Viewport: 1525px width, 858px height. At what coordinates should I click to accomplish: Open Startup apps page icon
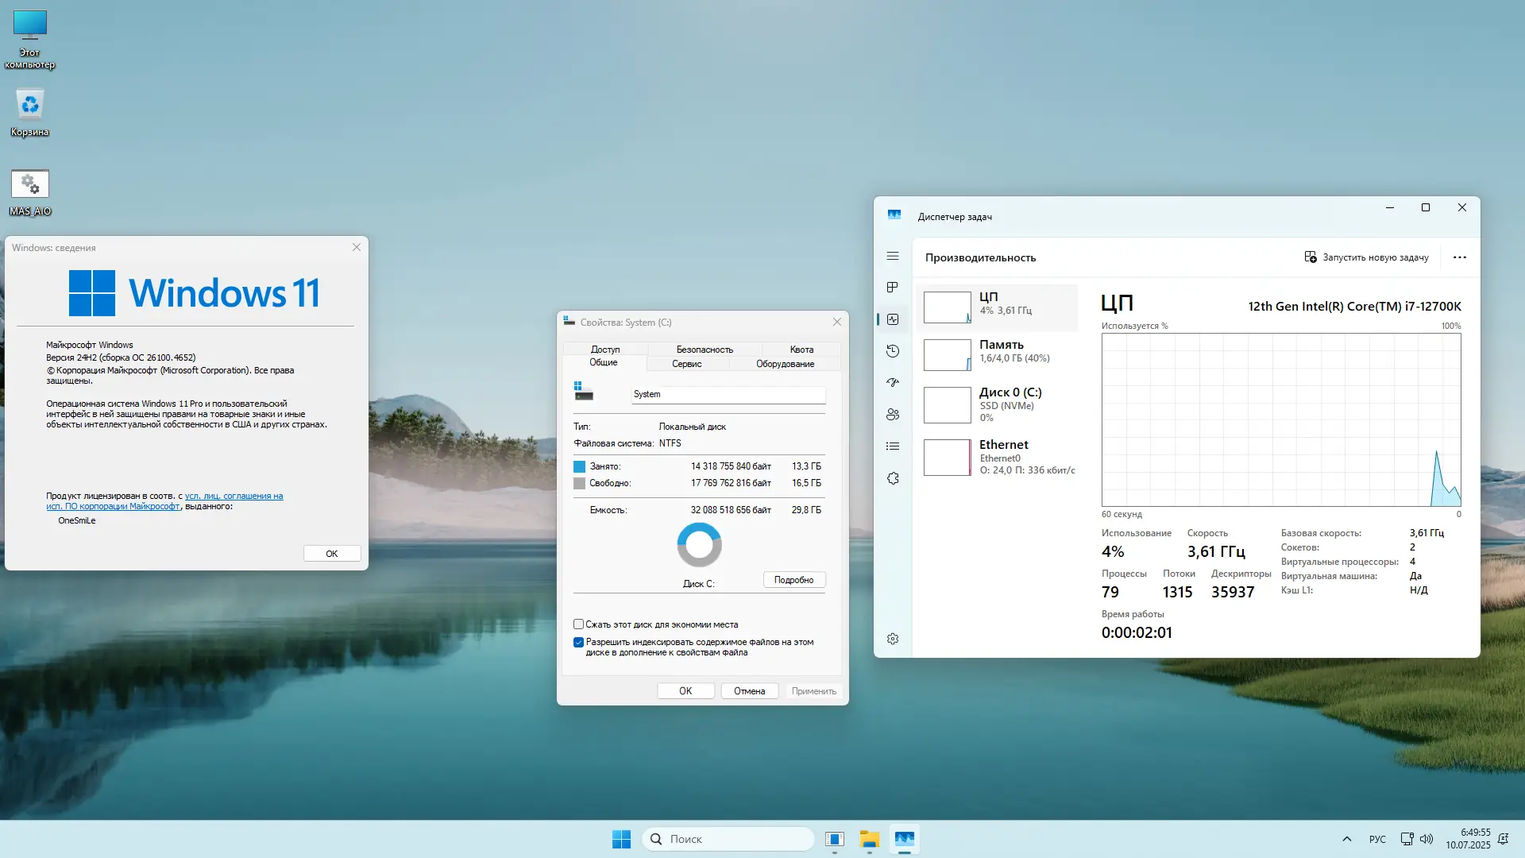[x=893, y=383]
